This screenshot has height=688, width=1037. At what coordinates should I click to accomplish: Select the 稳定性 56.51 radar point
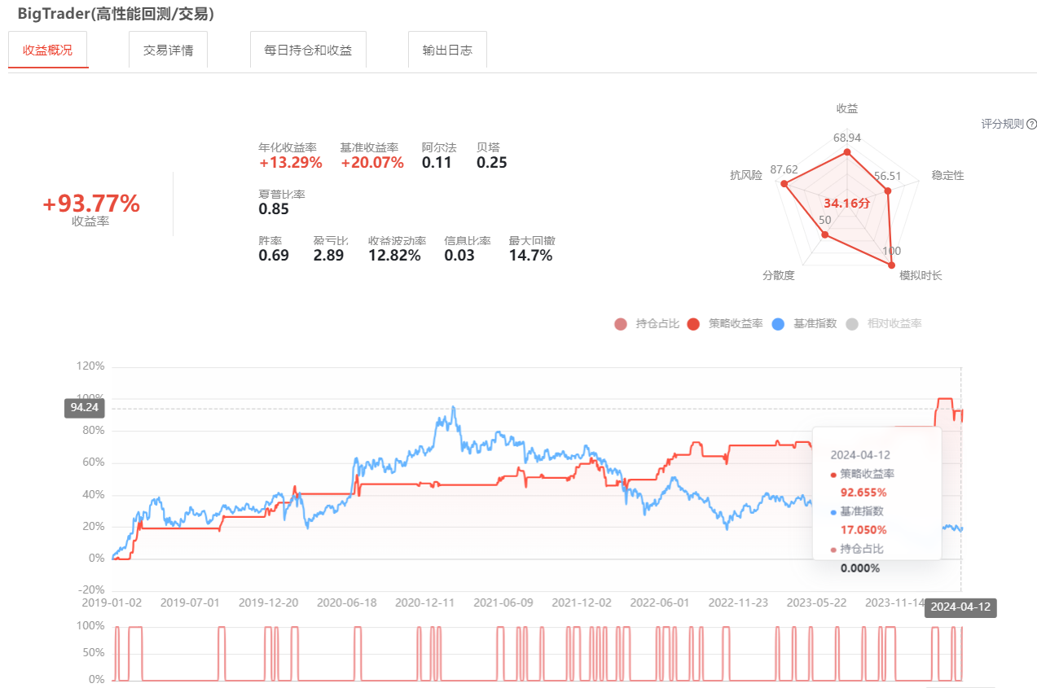[x=888, y=191]
